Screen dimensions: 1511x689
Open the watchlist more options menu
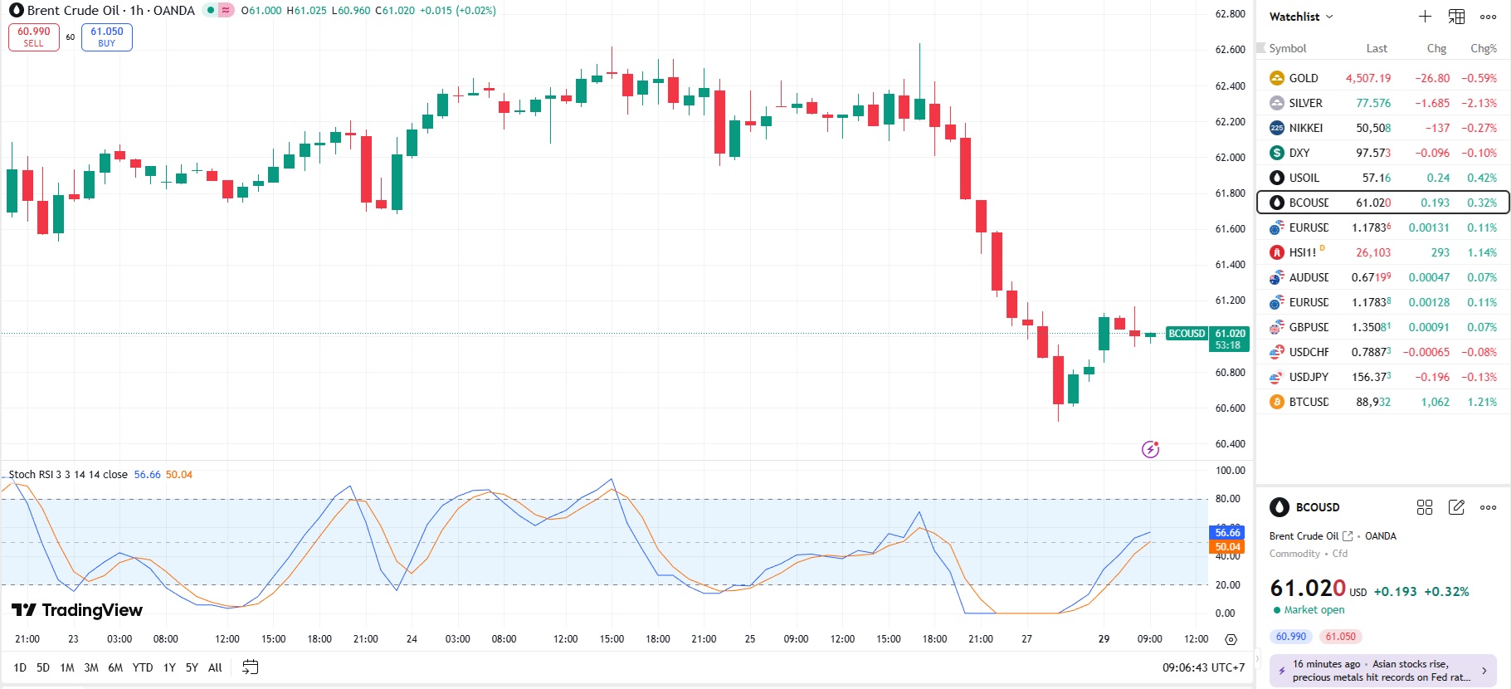1488,17
